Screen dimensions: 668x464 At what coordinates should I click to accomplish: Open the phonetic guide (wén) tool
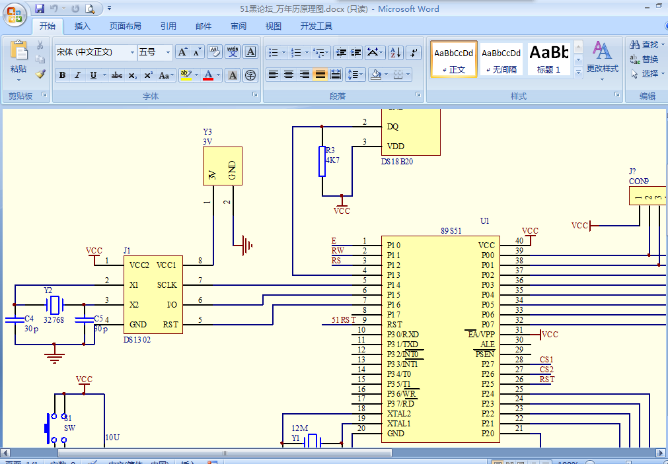[x=233, y=52]
